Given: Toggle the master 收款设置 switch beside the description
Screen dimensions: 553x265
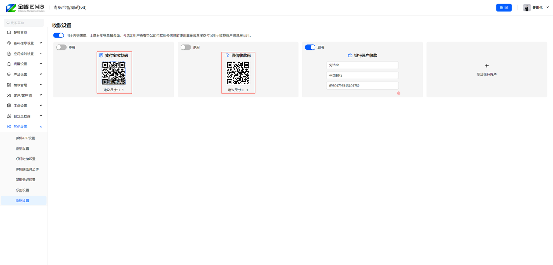Looking at the screenshot, I should click(58, 35).
